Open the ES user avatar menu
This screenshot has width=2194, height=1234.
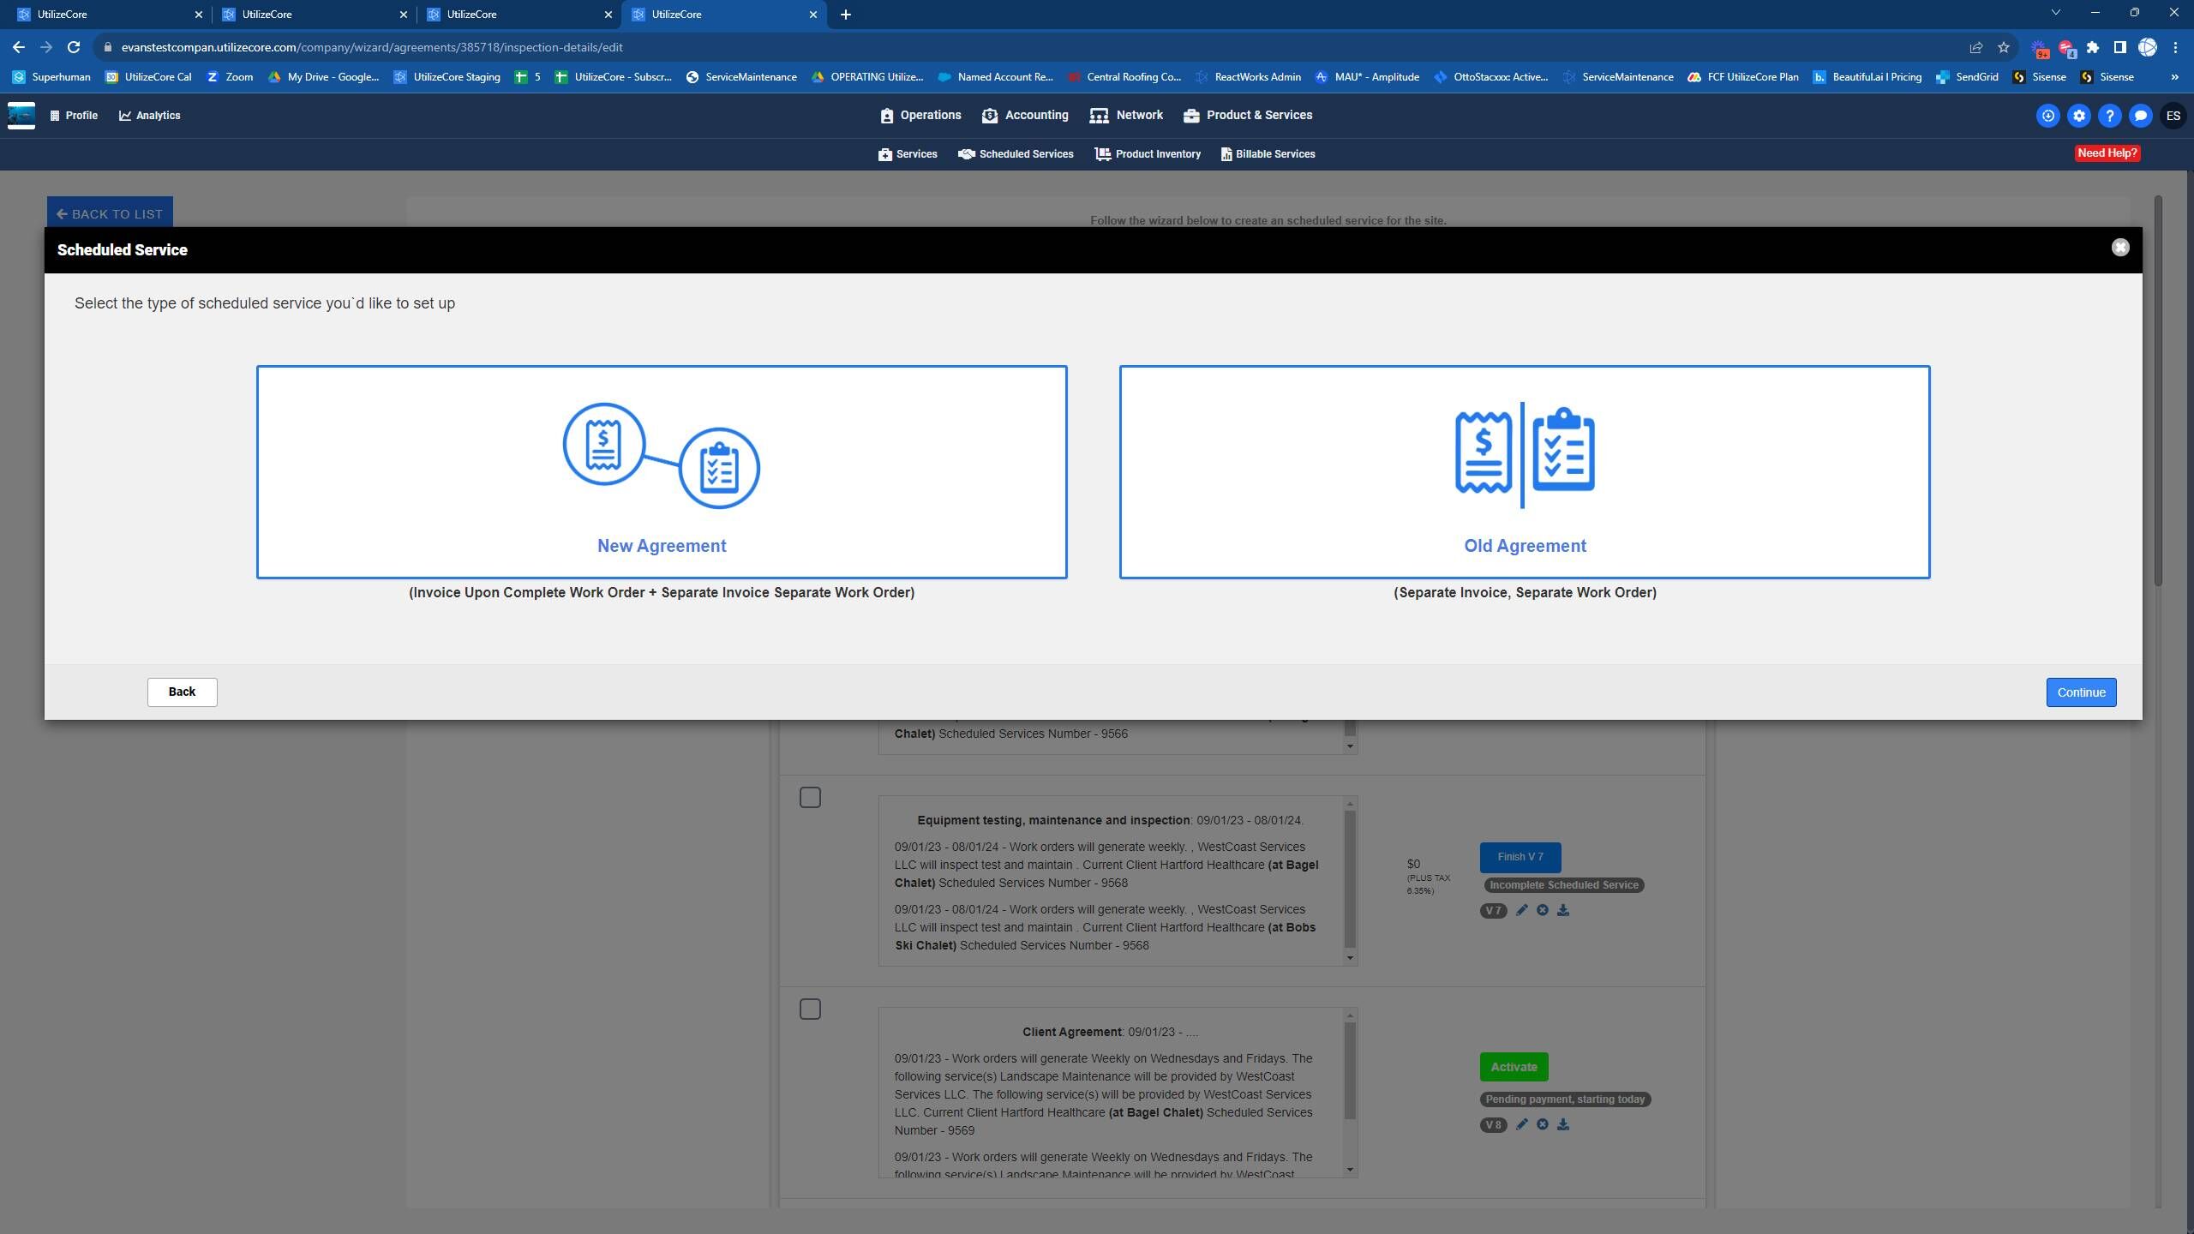[x=2173, y=116]
